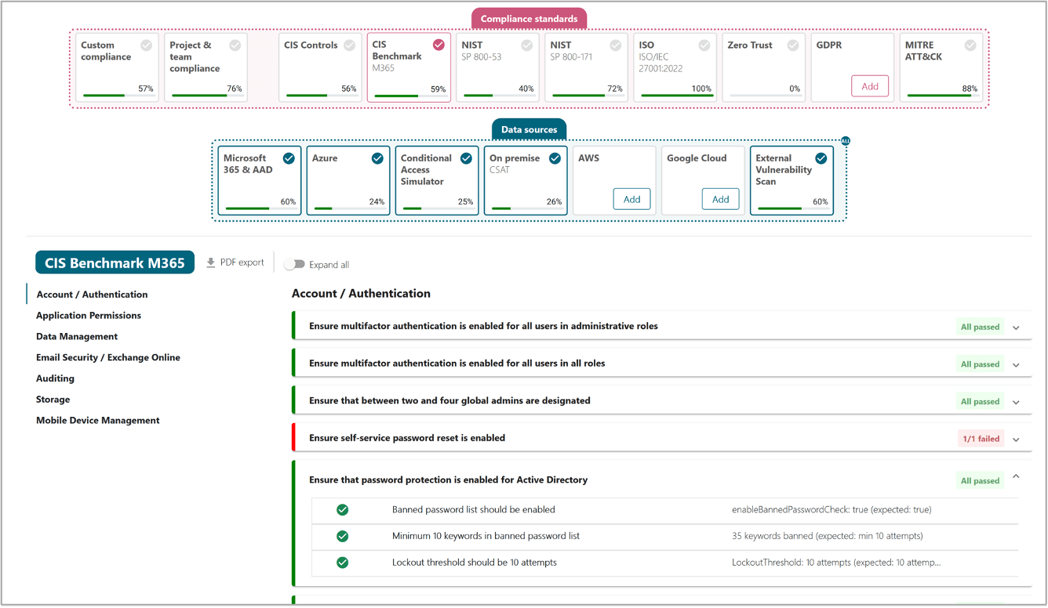Uncheck Conditional Access Simulator checkmark

click(x=466, y=158)
